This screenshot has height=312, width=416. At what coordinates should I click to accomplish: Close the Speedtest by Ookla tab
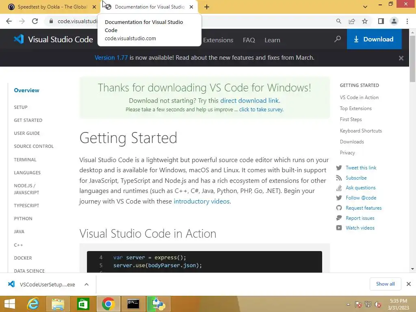tap(94, 7)
